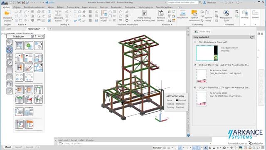Screen dimensions: 266x150
Task: Open Management Tools
Action: [226, 16]
